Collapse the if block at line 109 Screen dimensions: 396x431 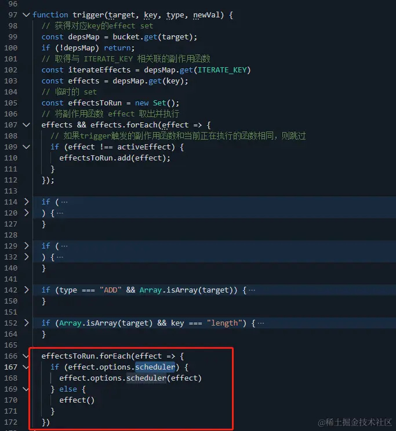[x=26, y=147]
